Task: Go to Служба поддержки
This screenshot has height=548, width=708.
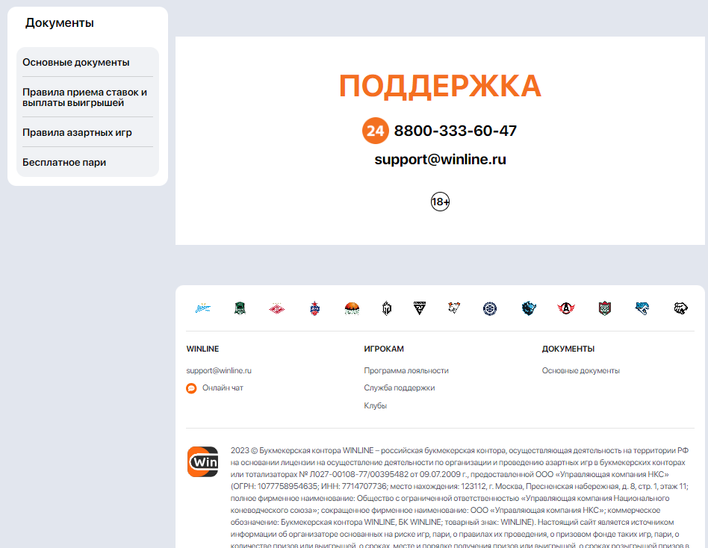Action: coord(400,387)
